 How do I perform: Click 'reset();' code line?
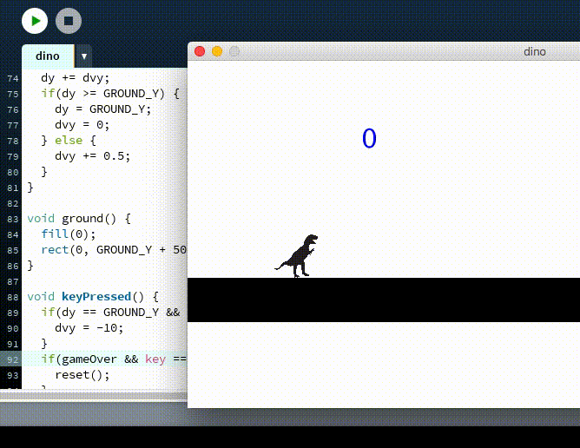pos(82,375)
